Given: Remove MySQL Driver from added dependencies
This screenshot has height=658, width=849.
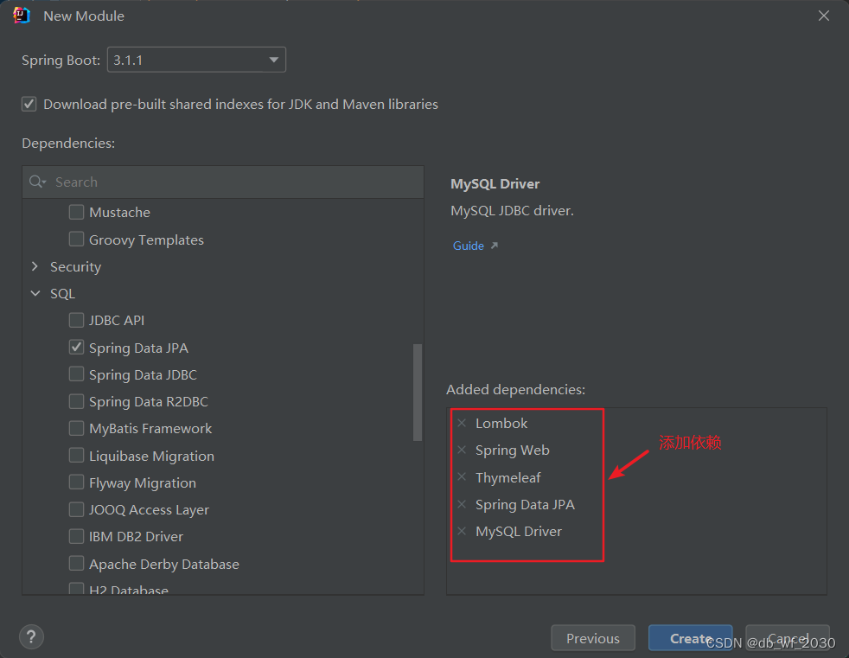Looking at the screenshot, I should [x=462, y=531].
